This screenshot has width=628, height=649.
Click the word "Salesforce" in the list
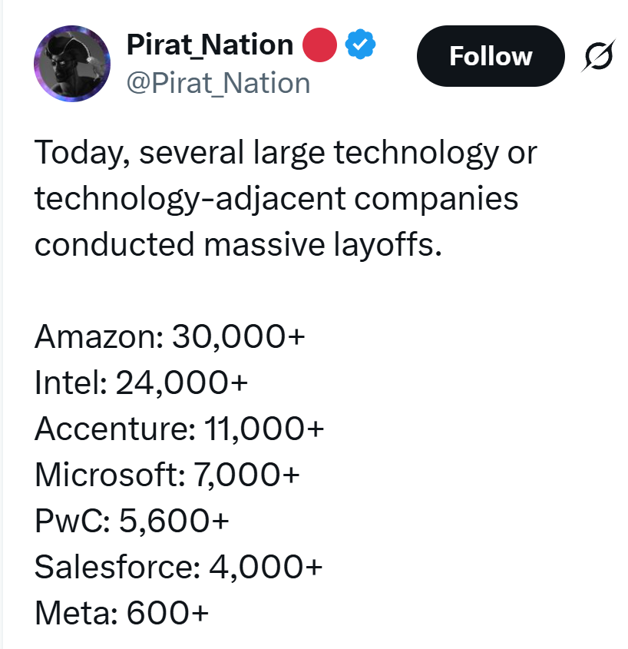(x=114, y=567)
